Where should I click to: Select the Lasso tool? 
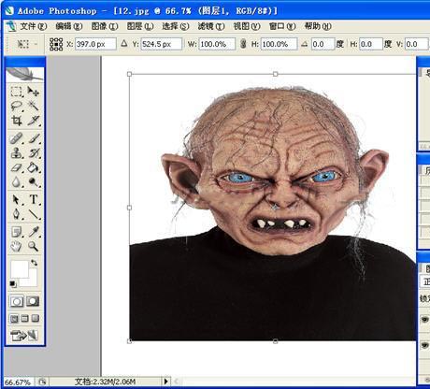coord(16,106)
